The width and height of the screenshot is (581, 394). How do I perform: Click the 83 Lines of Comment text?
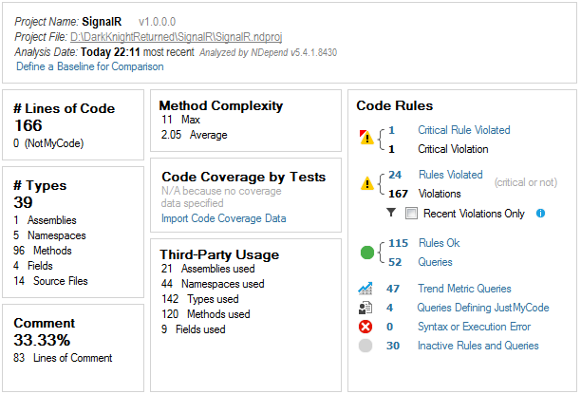[x=63, y=358]
